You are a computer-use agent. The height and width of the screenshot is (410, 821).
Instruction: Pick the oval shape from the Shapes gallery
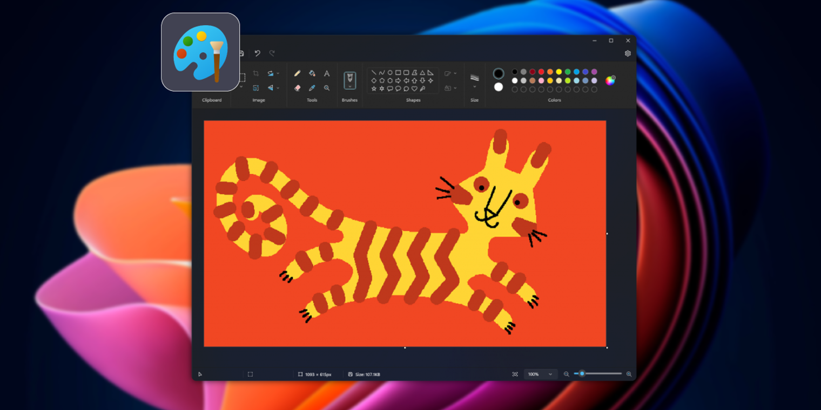tap(390, 72)
